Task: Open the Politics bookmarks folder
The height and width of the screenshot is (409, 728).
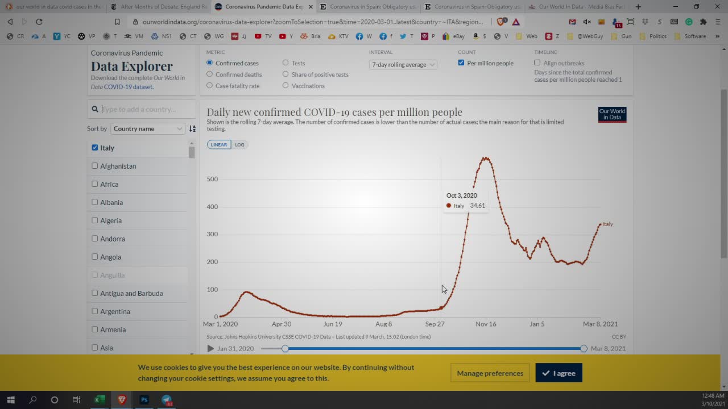Action: pyautogui.click(x=653, y=36)
